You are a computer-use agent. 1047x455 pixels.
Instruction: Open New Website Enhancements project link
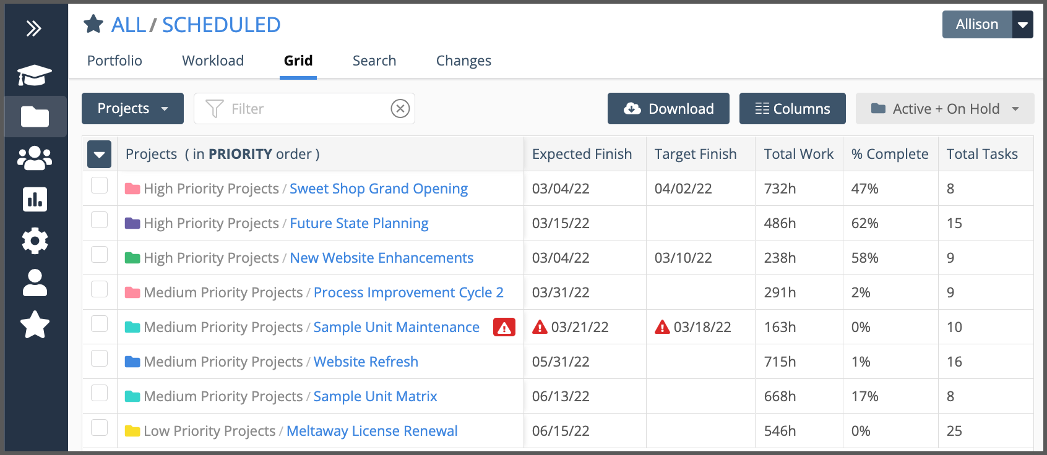tap(382, 258)
